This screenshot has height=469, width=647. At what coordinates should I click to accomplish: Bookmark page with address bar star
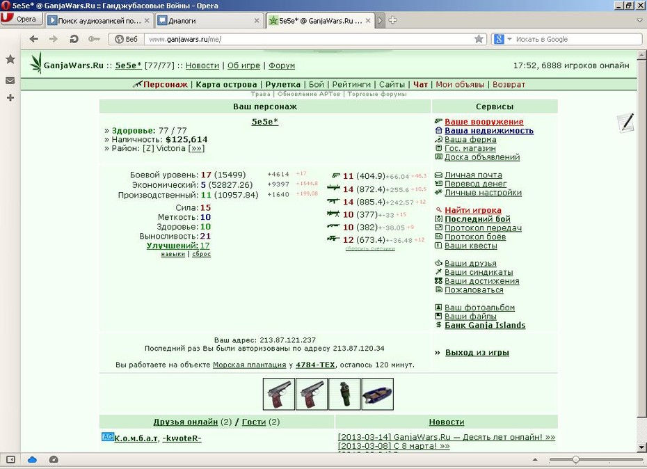pos(479,39)
